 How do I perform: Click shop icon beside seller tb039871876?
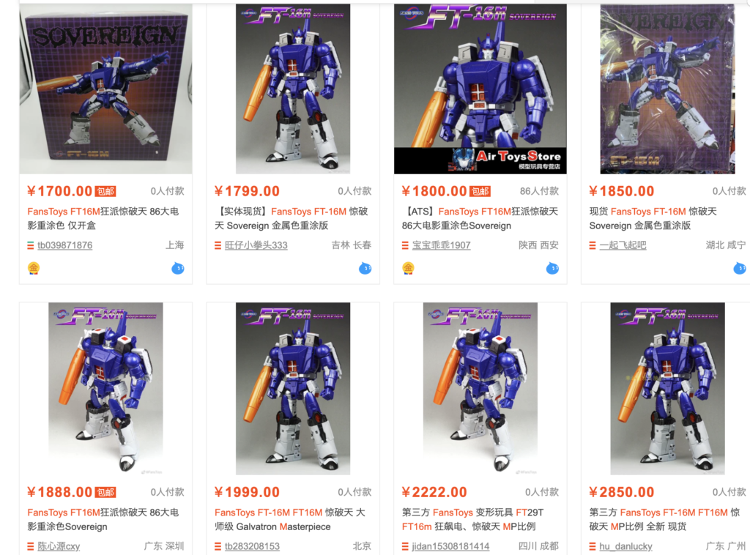pos(31,246)
